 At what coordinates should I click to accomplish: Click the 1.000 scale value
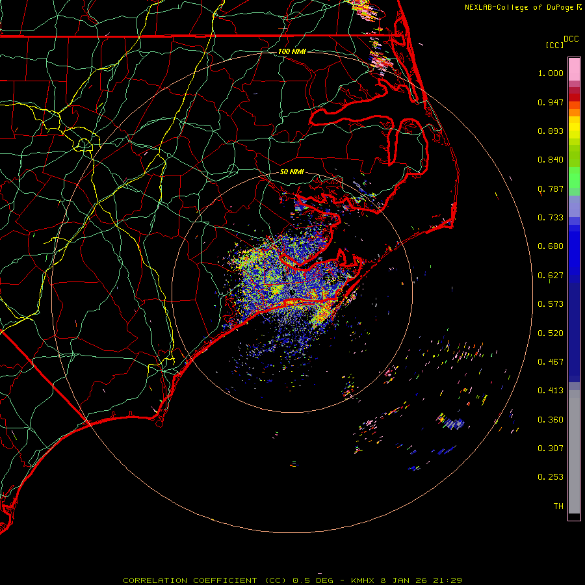click(x=551, y=73)
